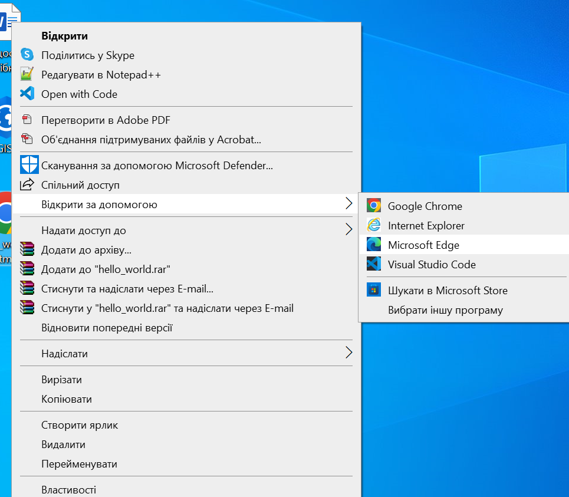Image resolution: width=569 pixels, height=497 pixels.
Task: Select Open with Code
Action: point(187,94)
